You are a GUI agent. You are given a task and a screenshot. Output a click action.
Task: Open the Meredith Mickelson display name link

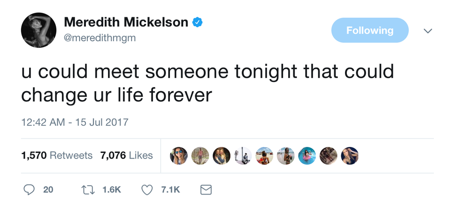[126, 22]
